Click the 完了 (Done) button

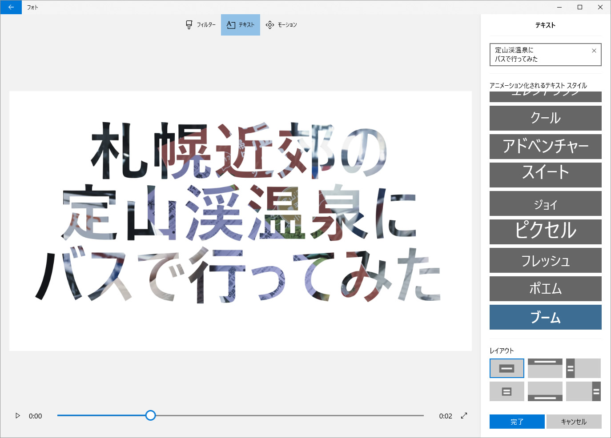pos(517,422)
